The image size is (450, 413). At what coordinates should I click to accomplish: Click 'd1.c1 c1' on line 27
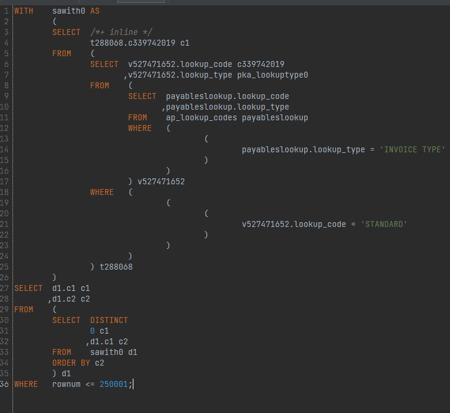click(x=71, y=288)
